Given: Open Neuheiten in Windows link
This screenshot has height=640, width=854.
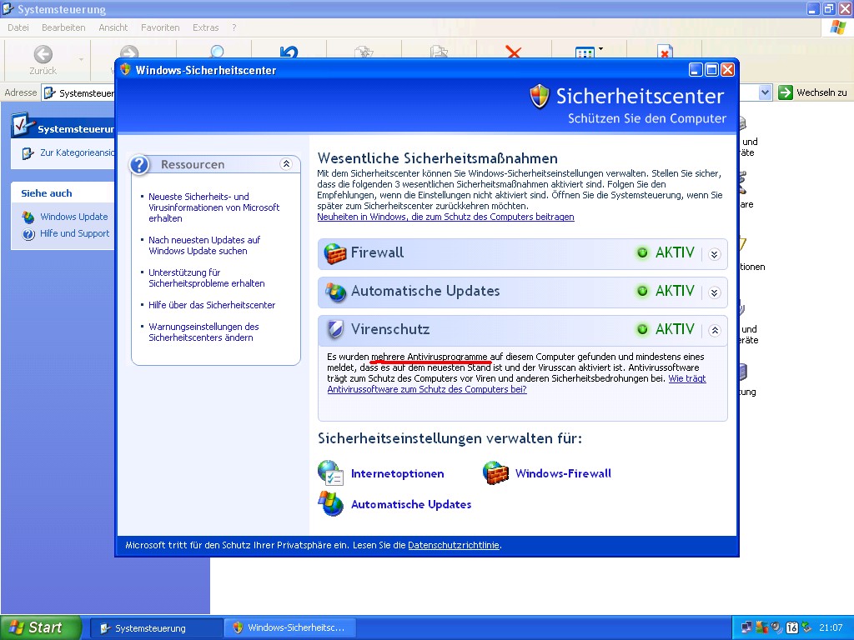Looking at the screenshot, I should (x=445, y=217).
